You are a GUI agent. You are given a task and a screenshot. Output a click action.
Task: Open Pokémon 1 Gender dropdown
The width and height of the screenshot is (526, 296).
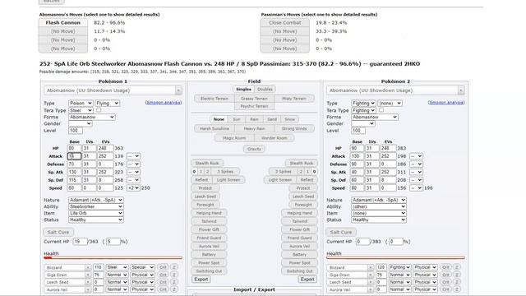pyautogui.click(x=81, y=123)
